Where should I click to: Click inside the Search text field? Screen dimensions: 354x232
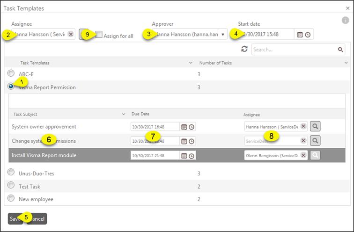(x=293, y=50)
